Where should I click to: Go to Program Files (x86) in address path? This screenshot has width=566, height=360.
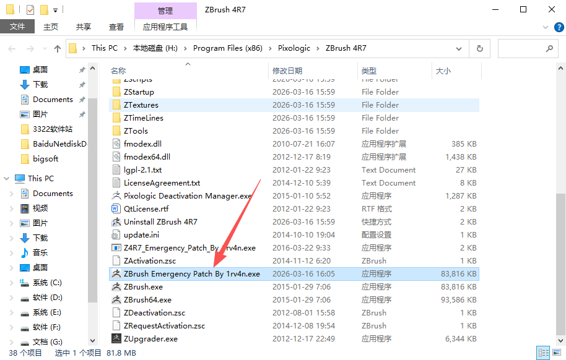(228, 48)
